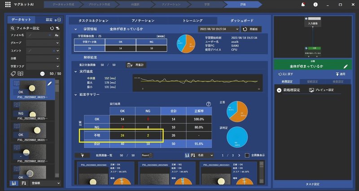Clear the コメント filter with x
359x191 pixels.
[54, 51]
